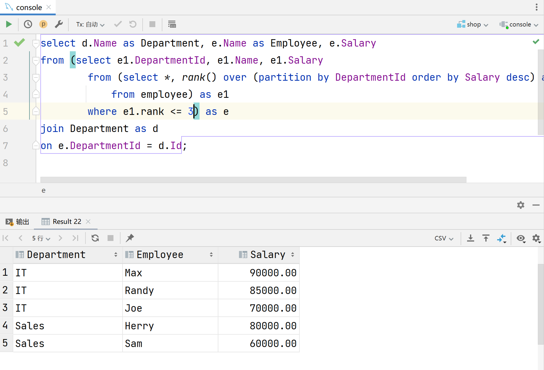
Task: Collapse the code fold at line 1
Action: click(36, 44)
